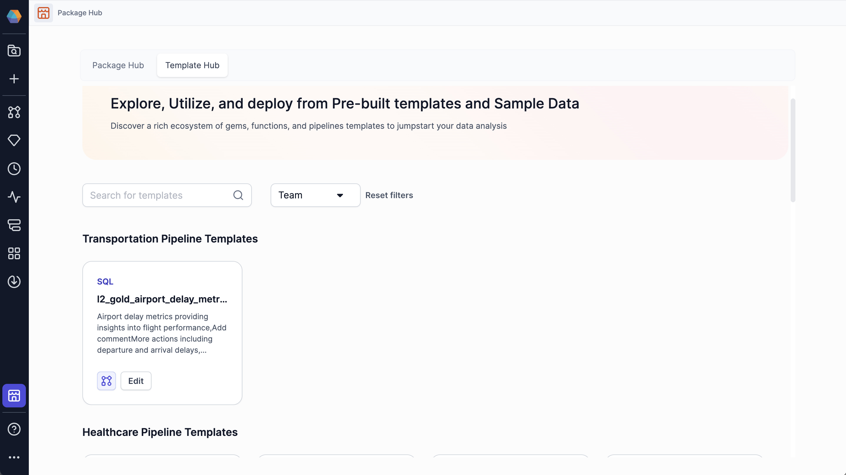Click the SQL label on the template card

pyautogui.click(x=105, y=282)
